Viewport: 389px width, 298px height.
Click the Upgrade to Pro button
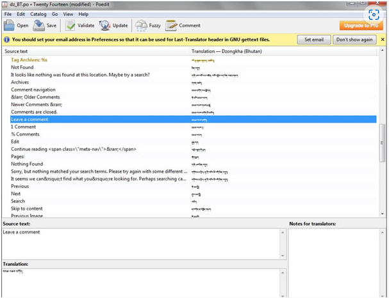[361, 26]
